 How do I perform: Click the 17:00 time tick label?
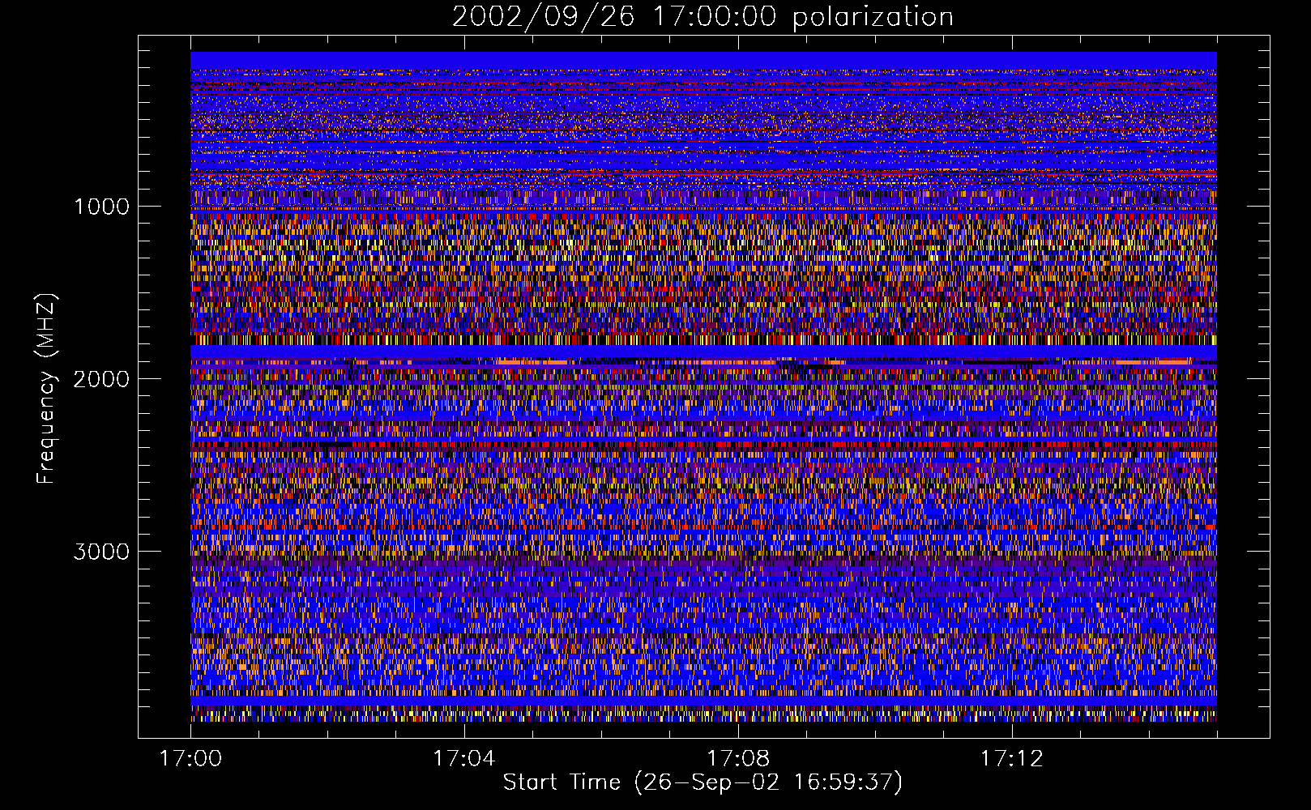point(190,759)
